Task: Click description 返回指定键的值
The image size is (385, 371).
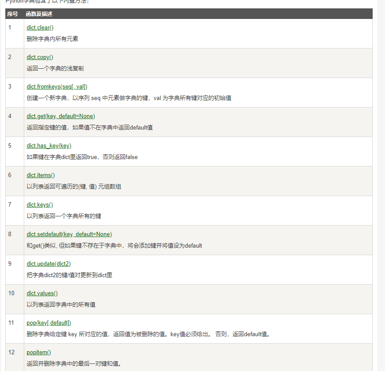Action: pyautogui.click(x=89, y=127)
